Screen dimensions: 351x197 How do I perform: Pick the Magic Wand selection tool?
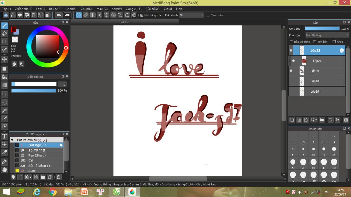(x=4, y=110)
